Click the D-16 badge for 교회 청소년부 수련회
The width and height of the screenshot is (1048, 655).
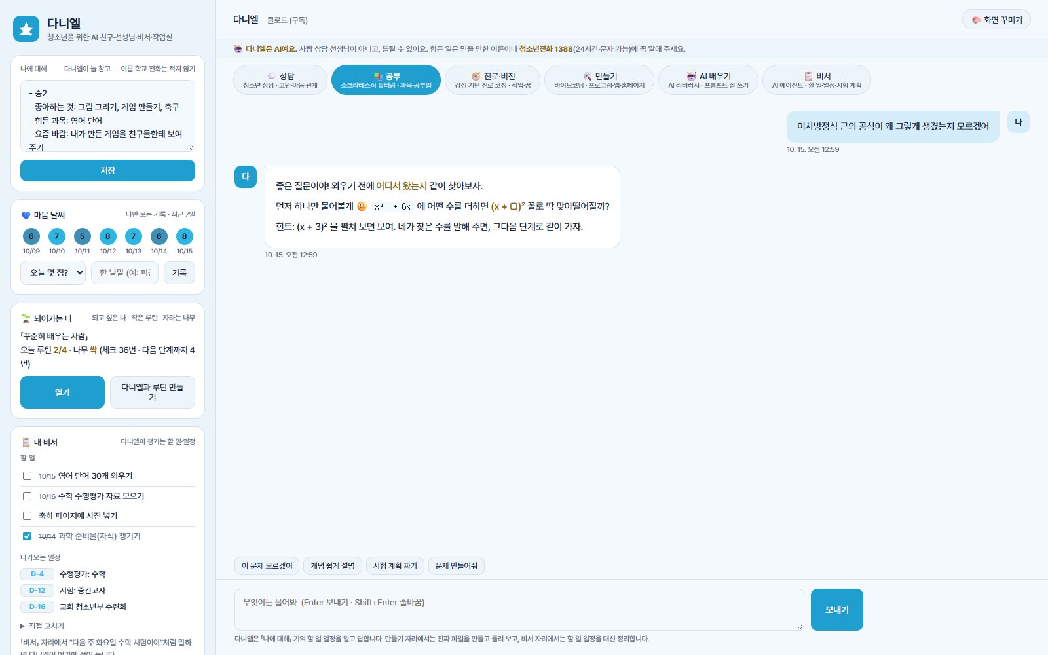tap(37, 607)
